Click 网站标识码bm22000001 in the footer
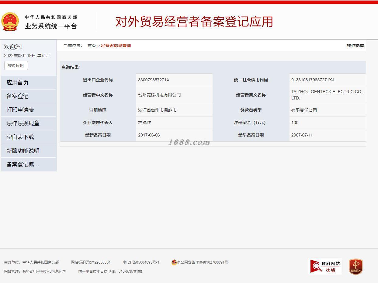 pyautogui.click(x=91, y=262)
